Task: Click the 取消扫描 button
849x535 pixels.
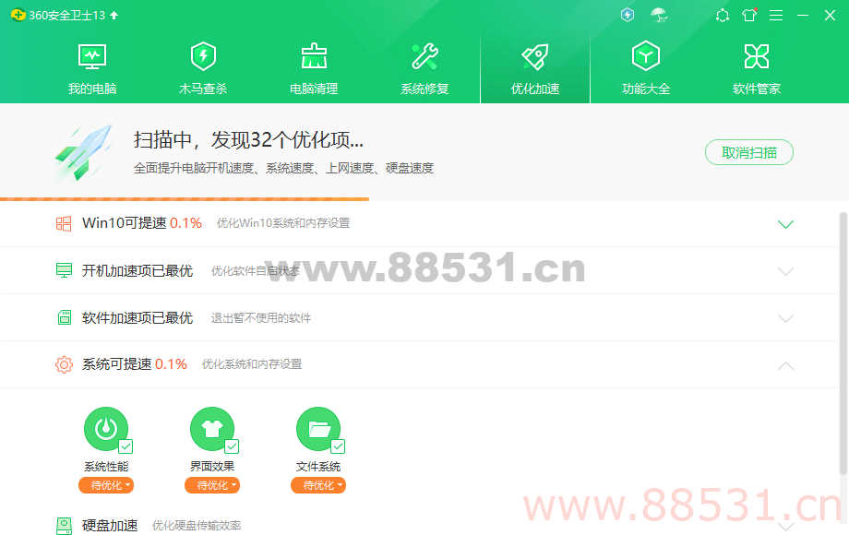Action: point(749,152)
